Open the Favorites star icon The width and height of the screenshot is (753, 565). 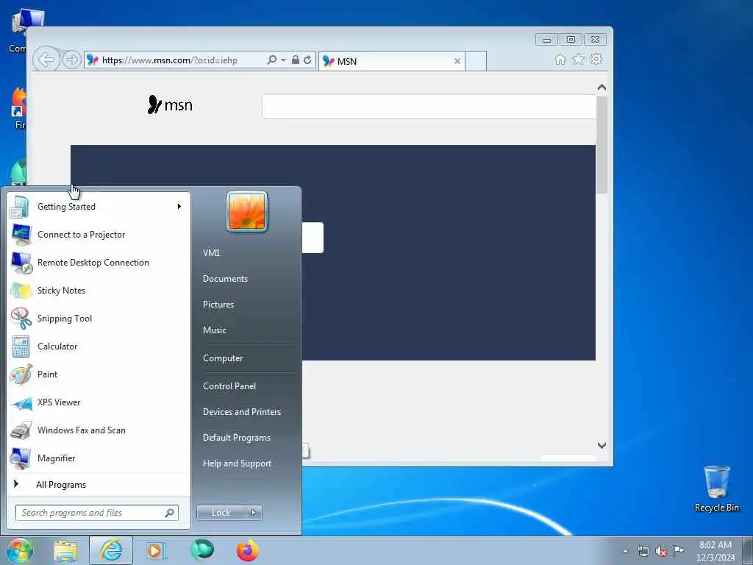click(x=578, y=59)
